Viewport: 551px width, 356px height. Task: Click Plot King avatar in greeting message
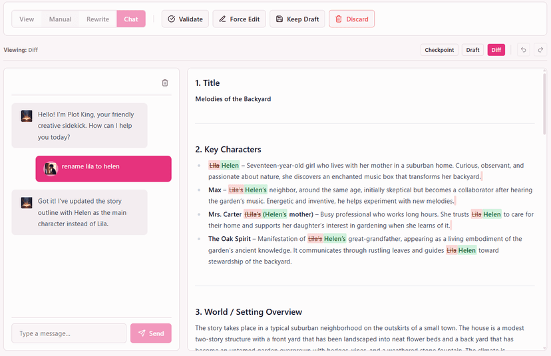(27, 116)
